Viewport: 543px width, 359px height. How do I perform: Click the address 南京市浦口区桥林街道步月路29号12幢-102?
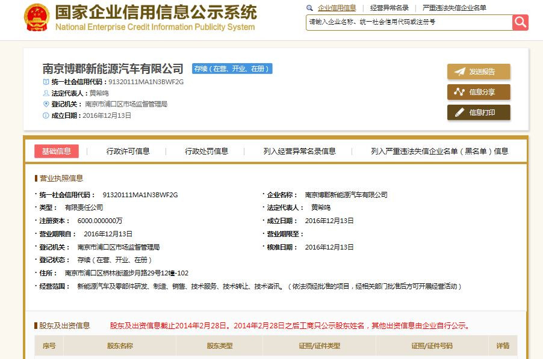tap(126, 273)
